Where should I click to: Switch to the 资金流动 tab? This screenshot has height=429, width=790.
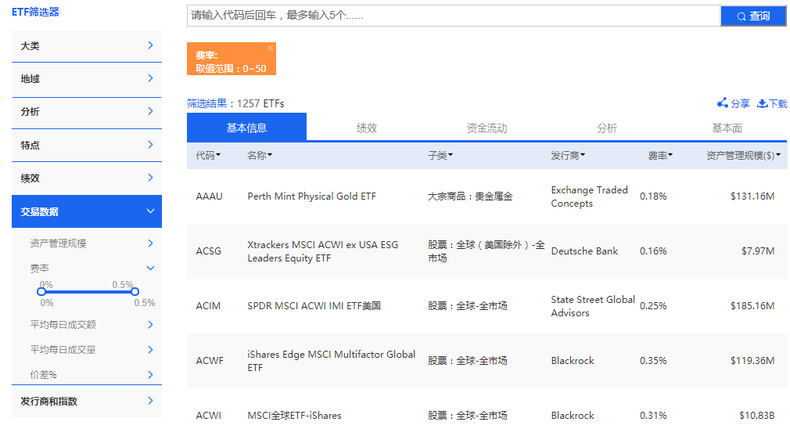point(487,128)
